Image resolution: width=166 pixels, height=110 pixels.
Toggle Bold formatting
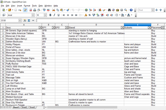tap(50, 15)
